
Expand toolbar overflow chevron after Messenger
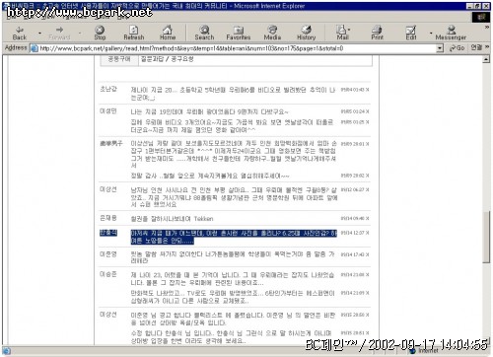487,28
